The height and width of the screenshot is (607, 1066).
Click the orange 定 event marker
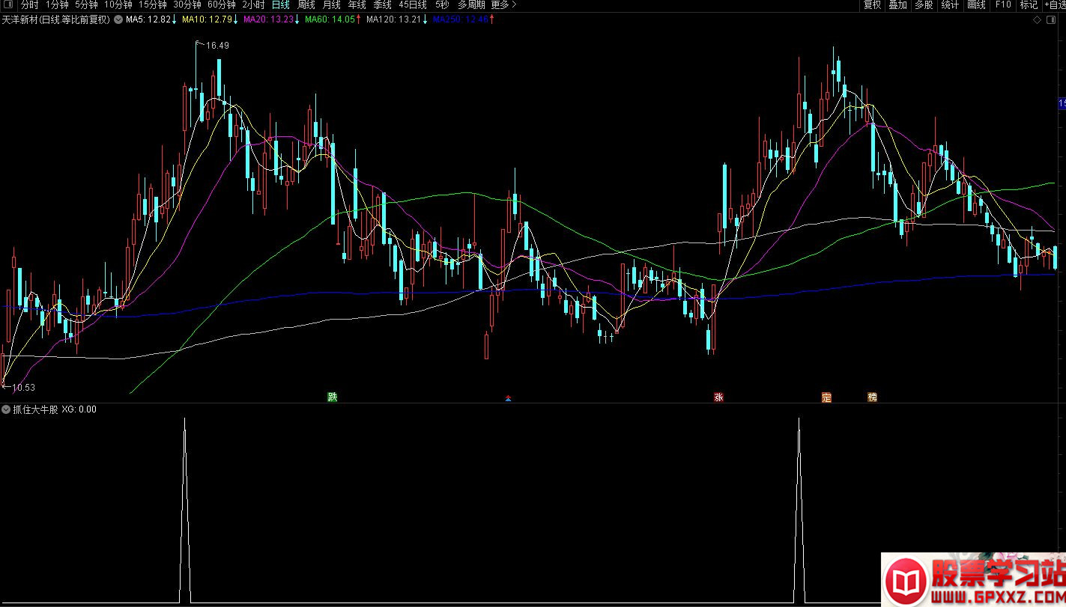click(826, 397)
